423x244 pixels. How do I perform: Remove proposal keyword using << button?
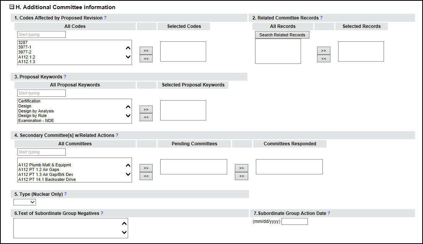coord(146,117)
